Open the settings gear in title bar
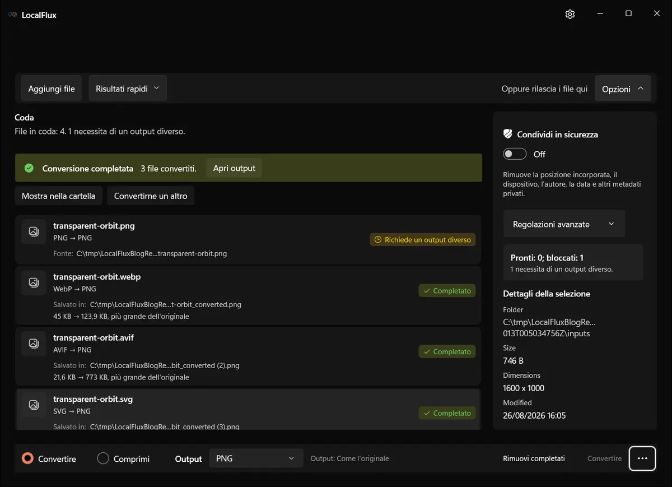The width and height of the screenshot is (672, 487). (570, 14)
